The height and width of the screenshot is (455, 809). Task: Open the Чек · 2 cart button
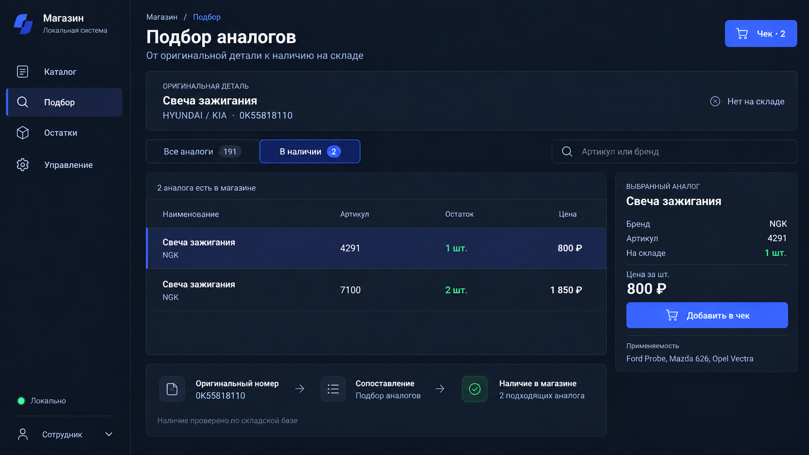pyautogui.click(x=761, y=33)
